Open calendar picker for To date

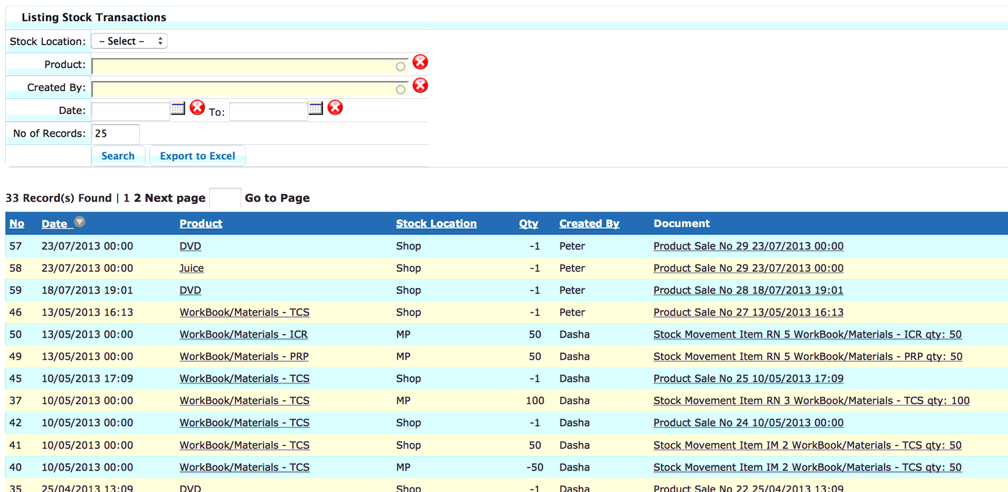316,108
